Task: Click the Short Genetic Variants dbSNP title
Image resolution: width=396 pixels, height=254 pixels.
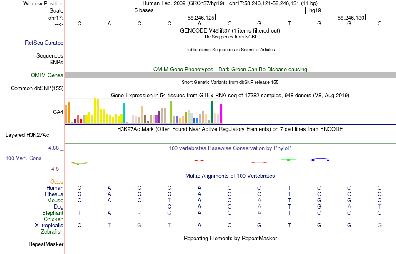Action: point(230,83)
